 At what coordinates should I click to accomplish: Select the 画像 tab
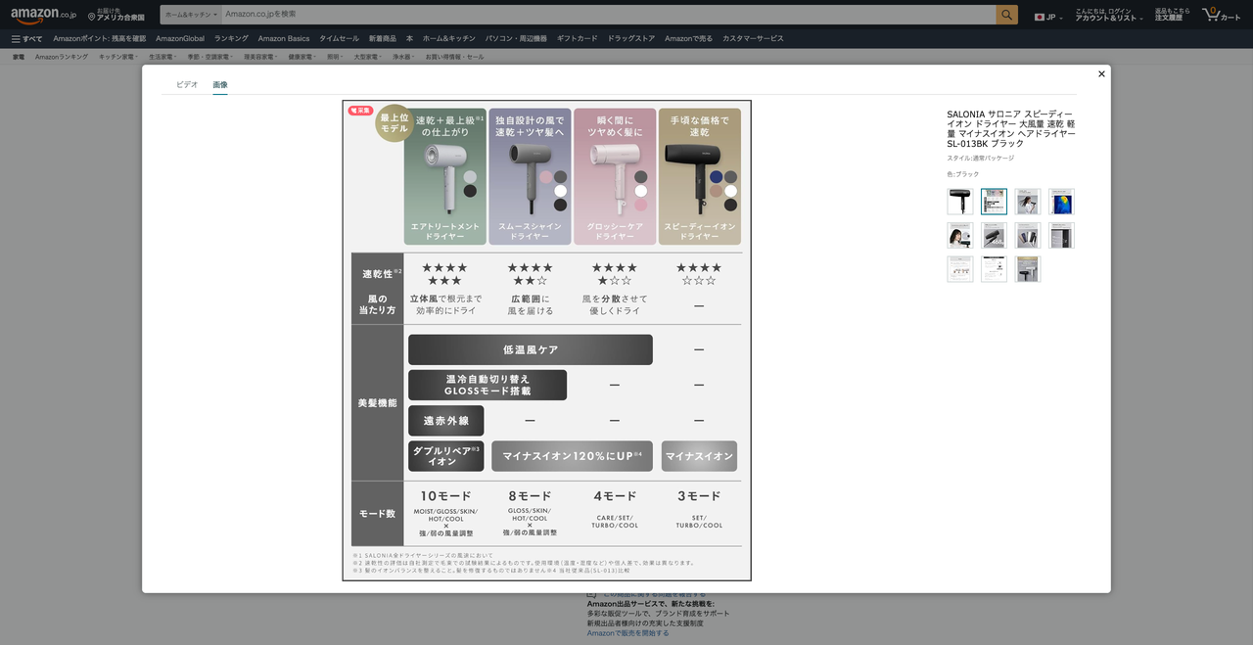219,84
